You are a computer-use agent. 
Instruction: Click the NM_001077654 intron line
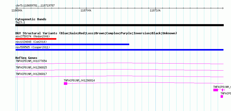pos(119,63)
